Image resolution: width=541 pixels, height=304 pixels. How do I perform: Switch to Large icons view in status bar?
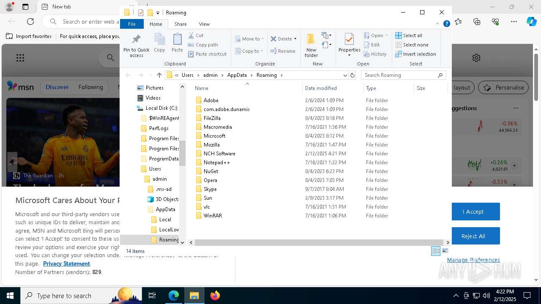(445, 251)
